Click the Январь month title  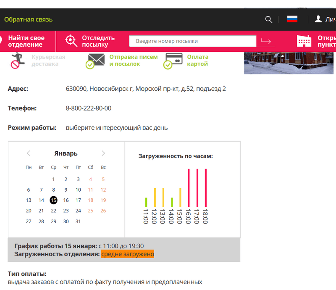[66, 153]
